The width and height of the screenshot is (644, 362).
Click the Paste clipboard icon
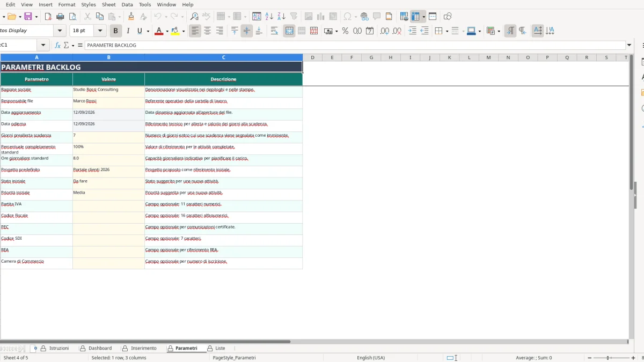click(111, 17)
